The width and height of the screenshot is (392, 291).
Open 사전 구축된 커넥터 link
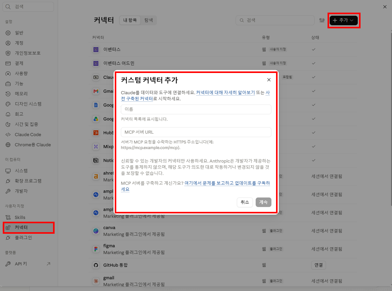click(137, 99)
